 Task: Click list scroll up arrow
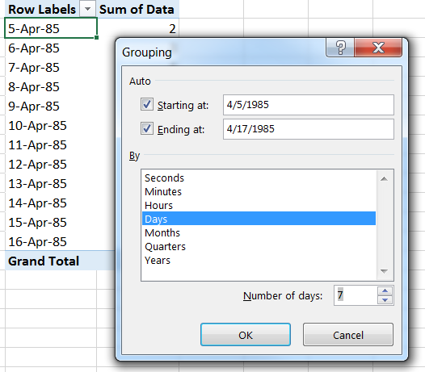click(x=384, y=179)
